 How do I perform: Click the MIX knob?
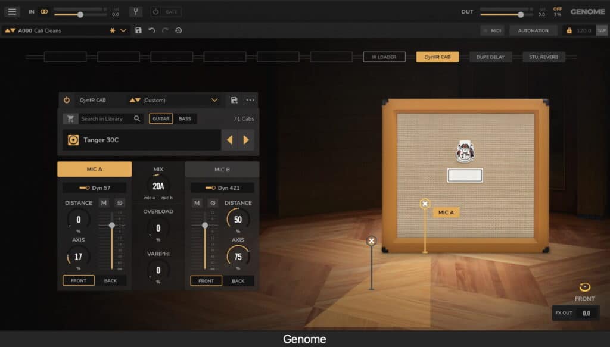158,186
